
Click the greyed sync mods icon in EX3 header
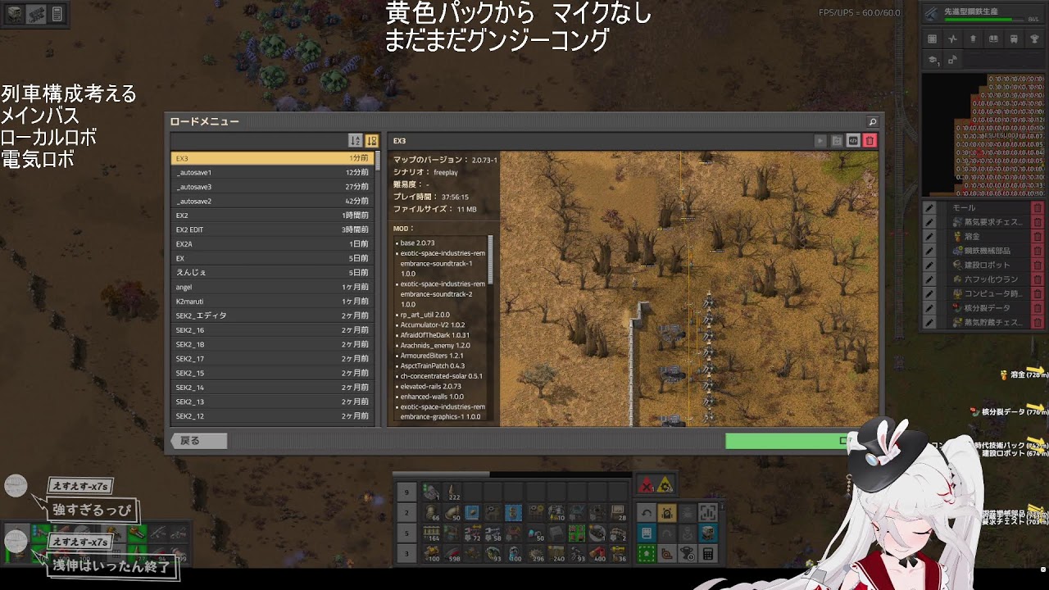pyautogui.click(x=837, y=141)
